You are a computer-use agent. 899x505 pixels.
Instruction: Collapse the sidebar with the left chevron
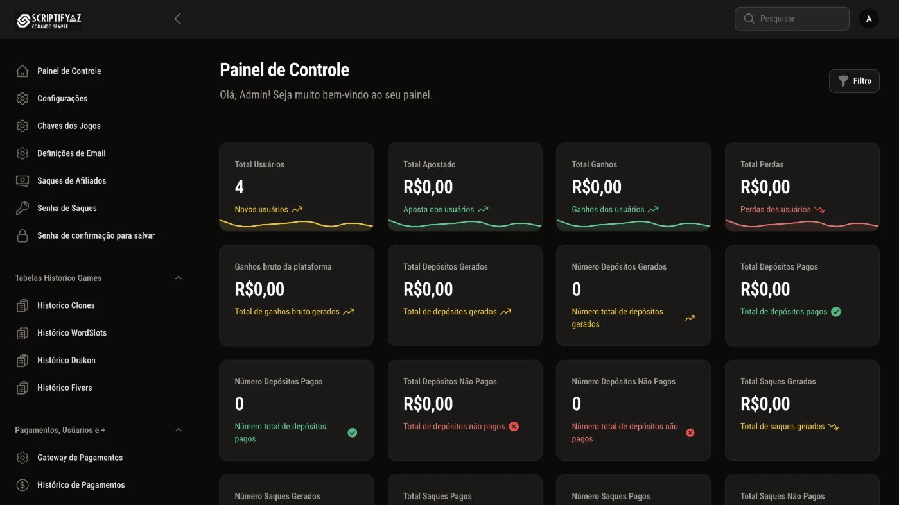pyautogui.click(x=177, y=19)
